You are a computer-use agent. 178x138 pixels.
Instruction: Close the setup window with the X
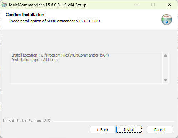coord(169,5)
